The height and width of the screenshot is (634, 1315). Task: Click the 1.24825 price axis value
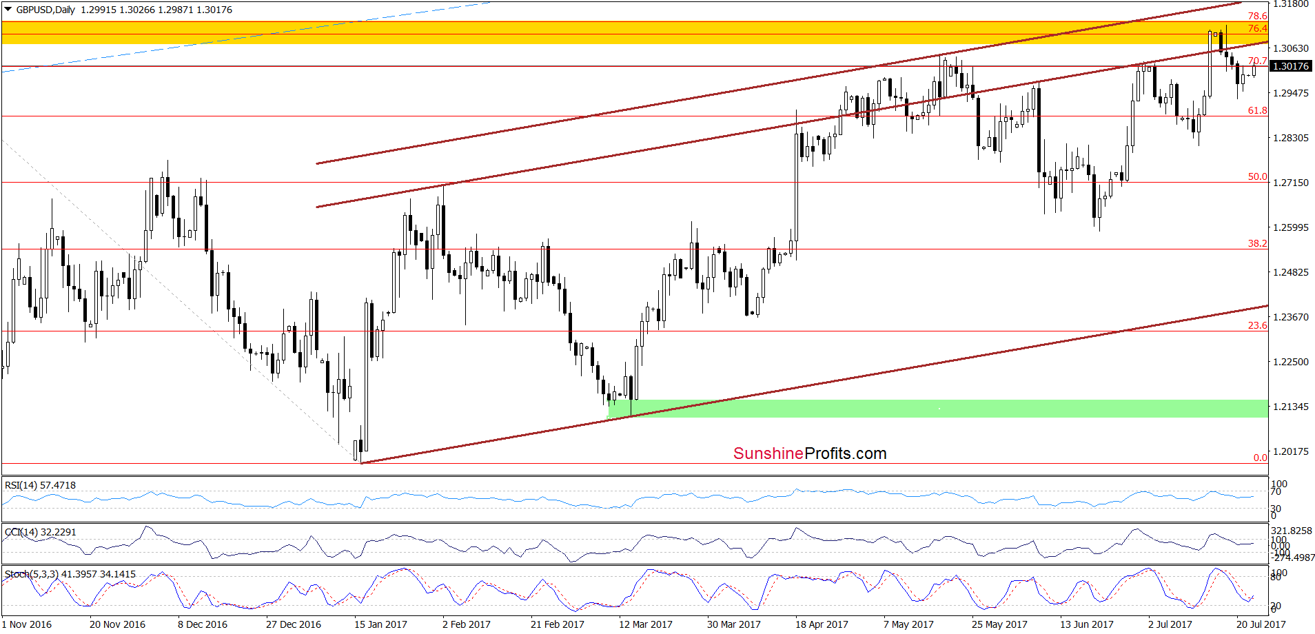tap(1291, 272)
